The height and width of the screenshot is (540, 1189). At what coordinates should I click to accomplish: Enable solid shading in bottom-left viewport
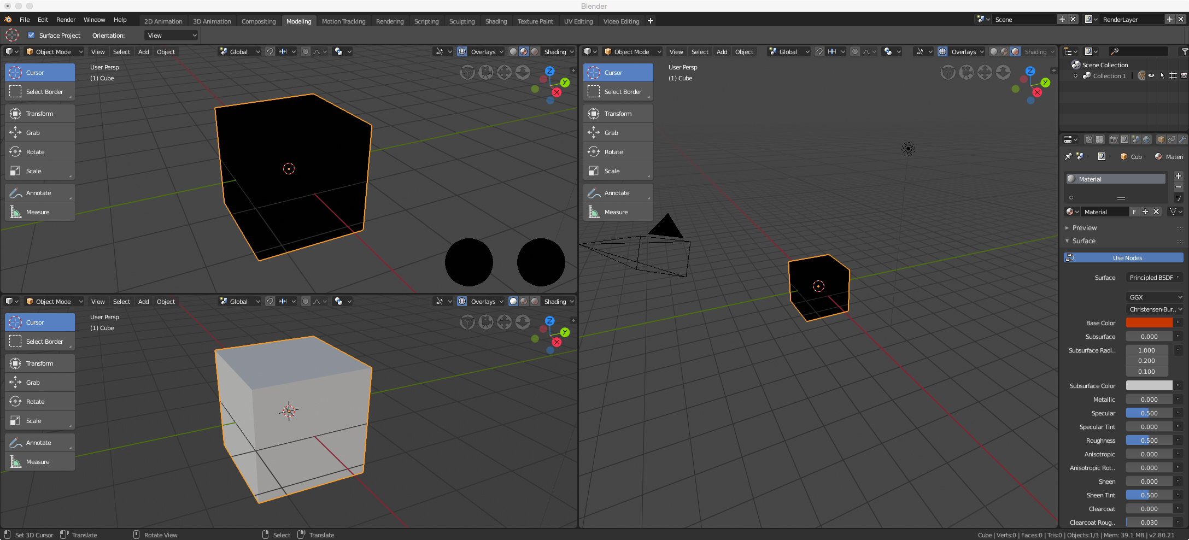coord(513,302)
